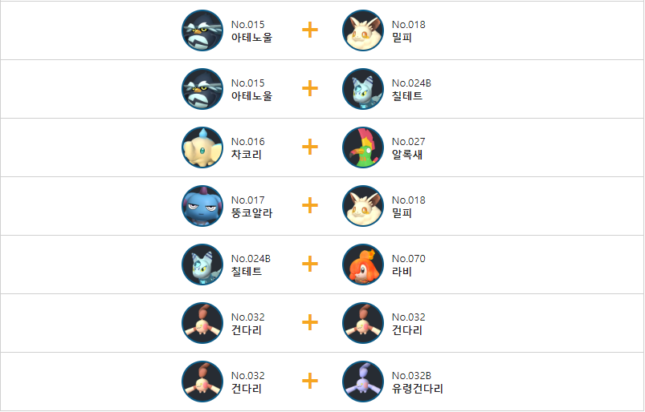Image resolution: width=645 pixels, height=412 pixels.
Task: Click 칠테트 icon beside No.015 아테노울
Action: point(363,89)
